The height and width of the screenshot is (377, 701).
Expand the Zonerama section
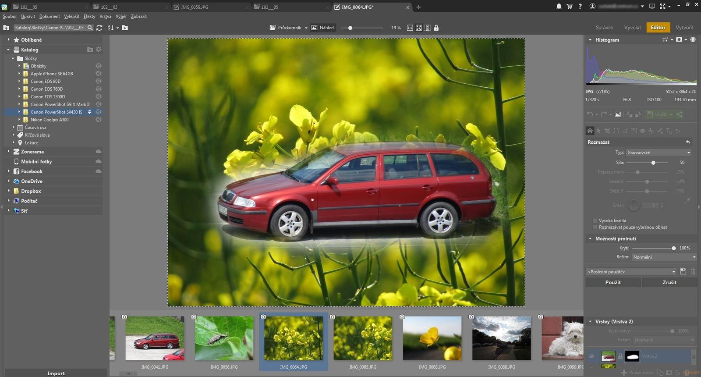[x=8, y=151]
